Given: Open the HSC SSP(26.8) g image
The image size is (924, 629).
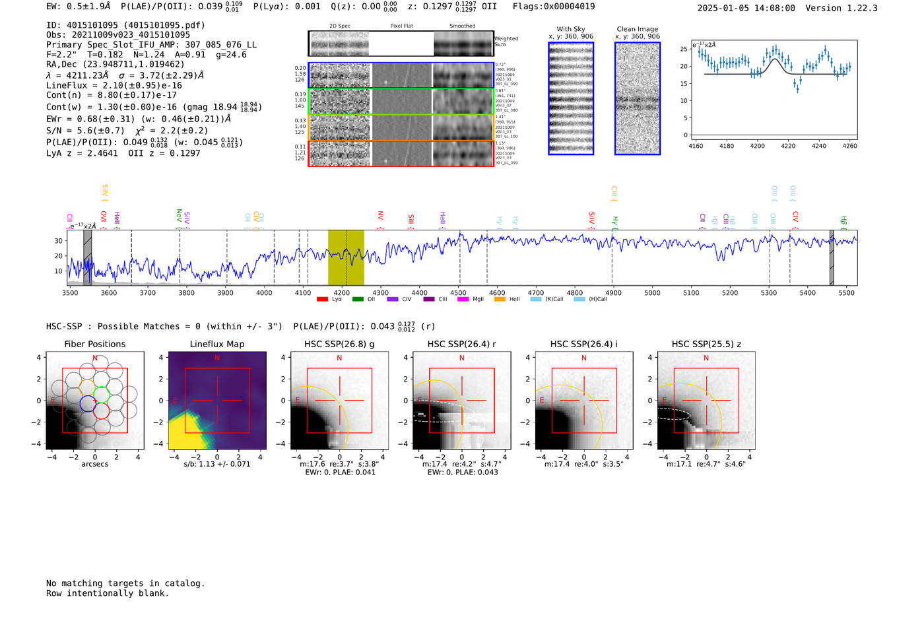Looking at the screenshot, I should point(339,401).
